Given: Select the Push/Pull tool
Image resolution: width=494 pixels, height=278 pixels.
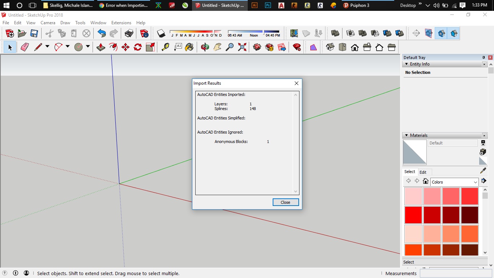Looking at the screenshot, I should pos(101,47).
